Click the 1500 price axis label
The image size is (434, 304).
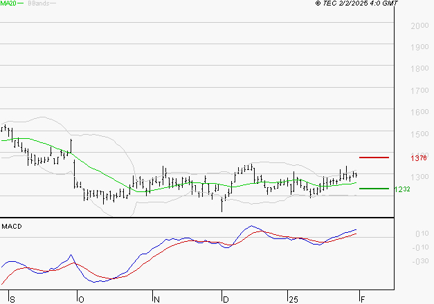tap(419, 134)
